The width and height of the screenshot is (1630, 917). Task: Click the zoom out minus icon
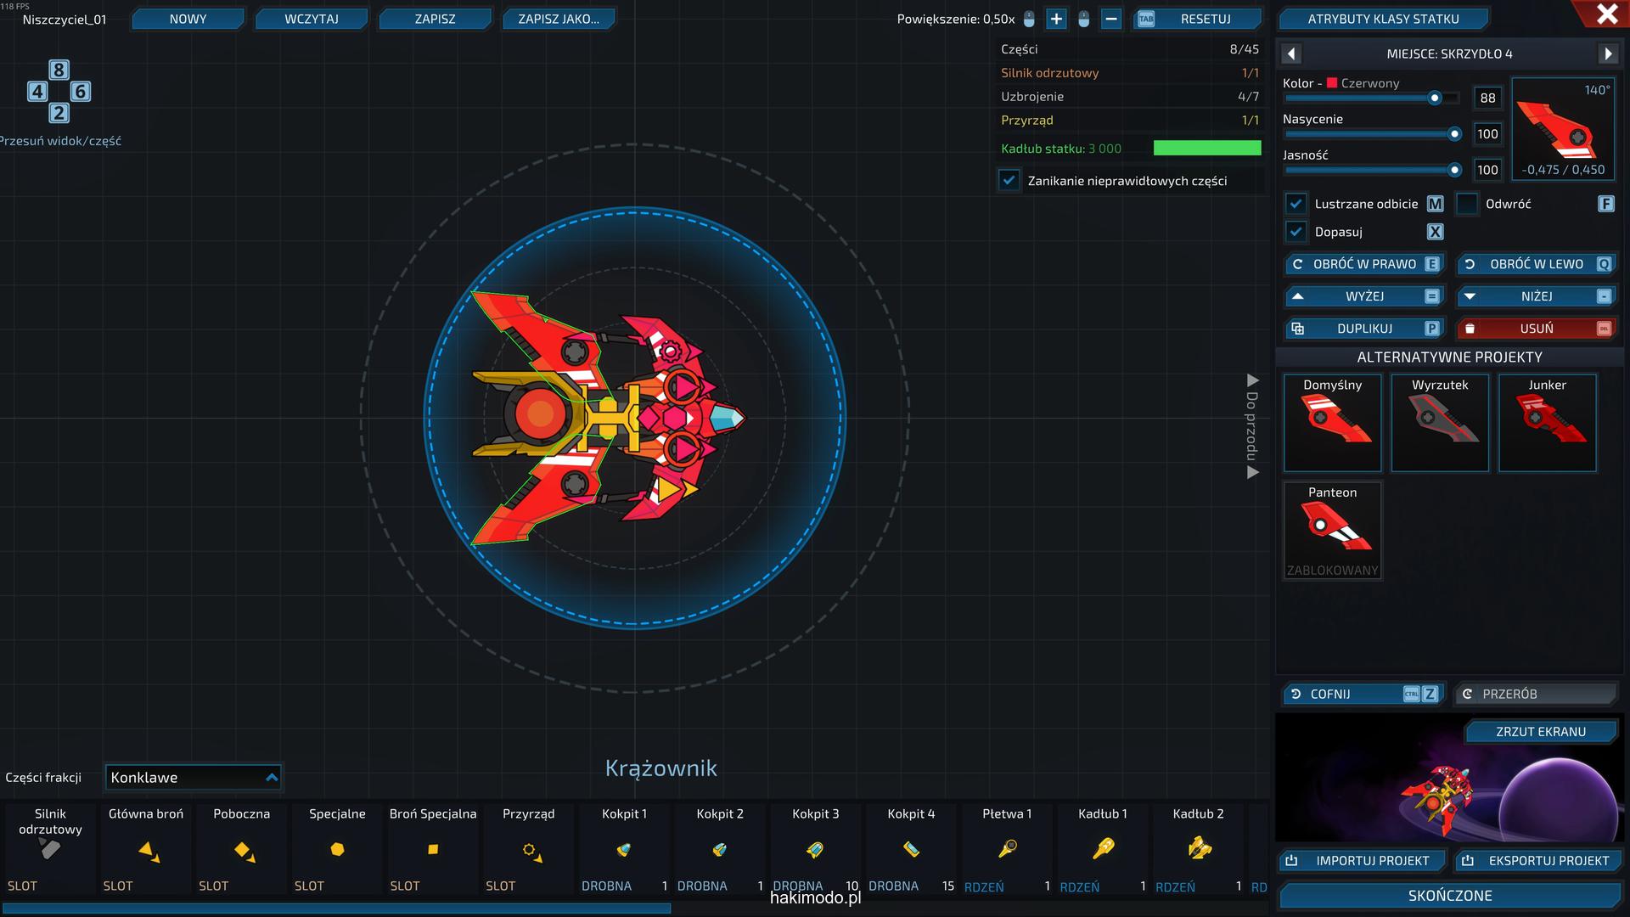coord(1111,19)
